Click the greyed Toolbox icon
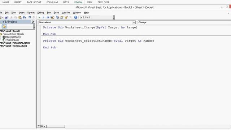 (71, 17)
